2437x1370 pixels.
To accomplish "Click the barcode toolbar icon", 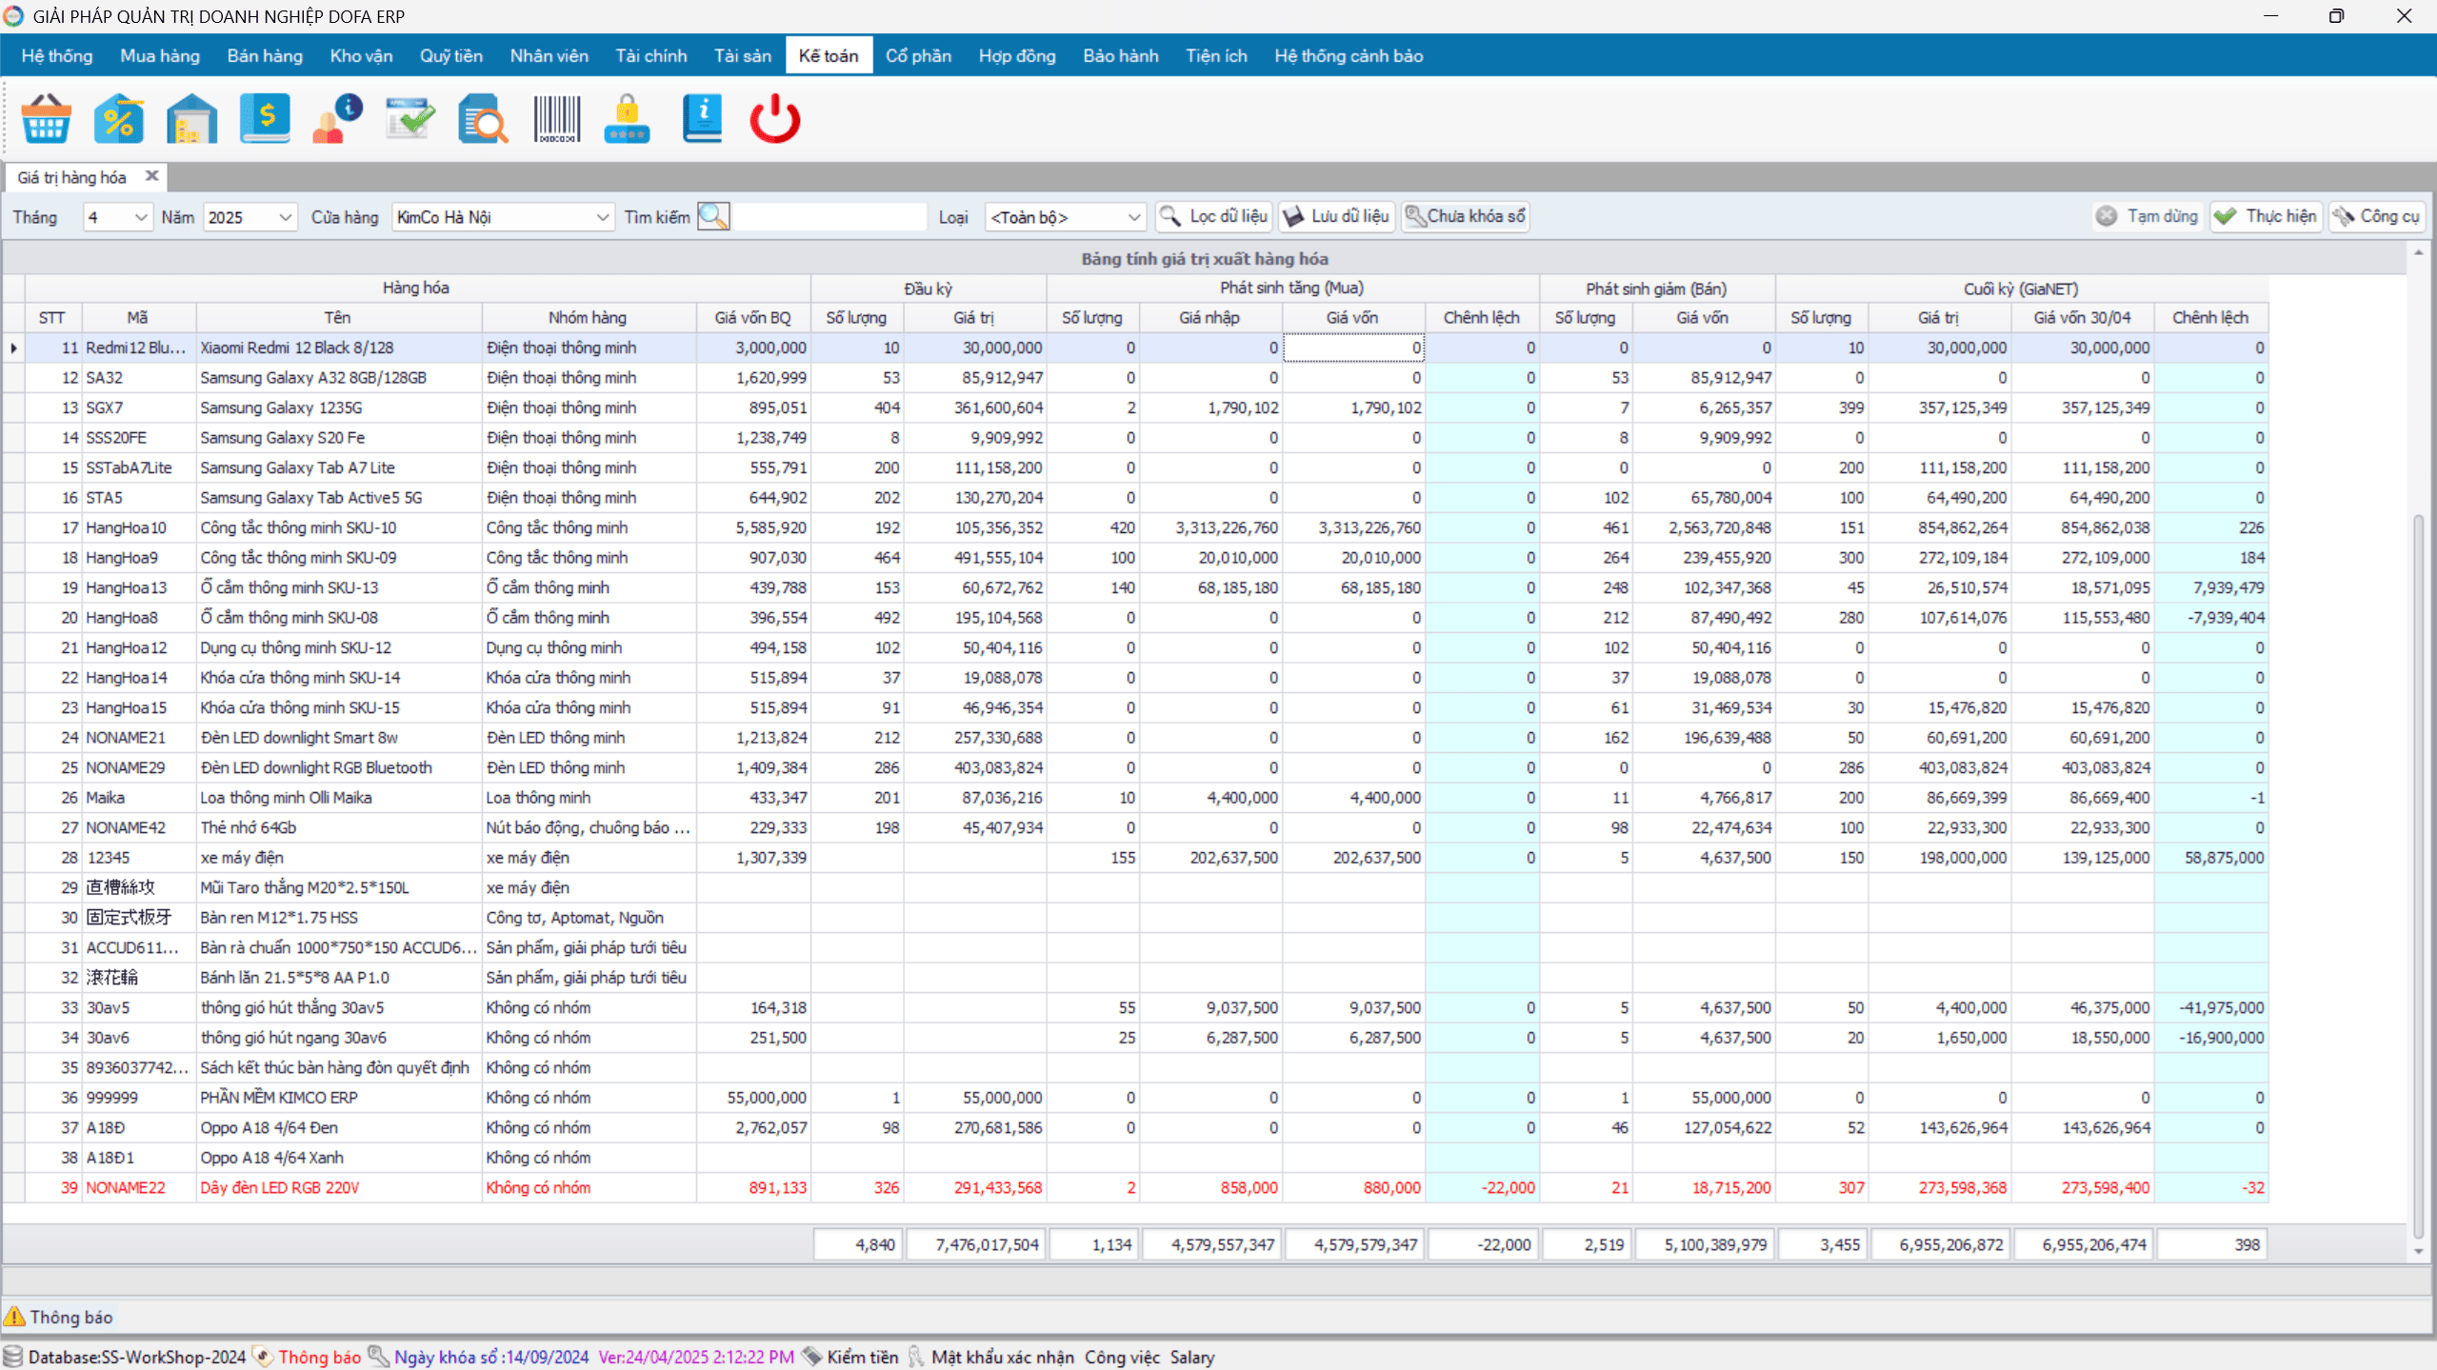I will point(556,119).
